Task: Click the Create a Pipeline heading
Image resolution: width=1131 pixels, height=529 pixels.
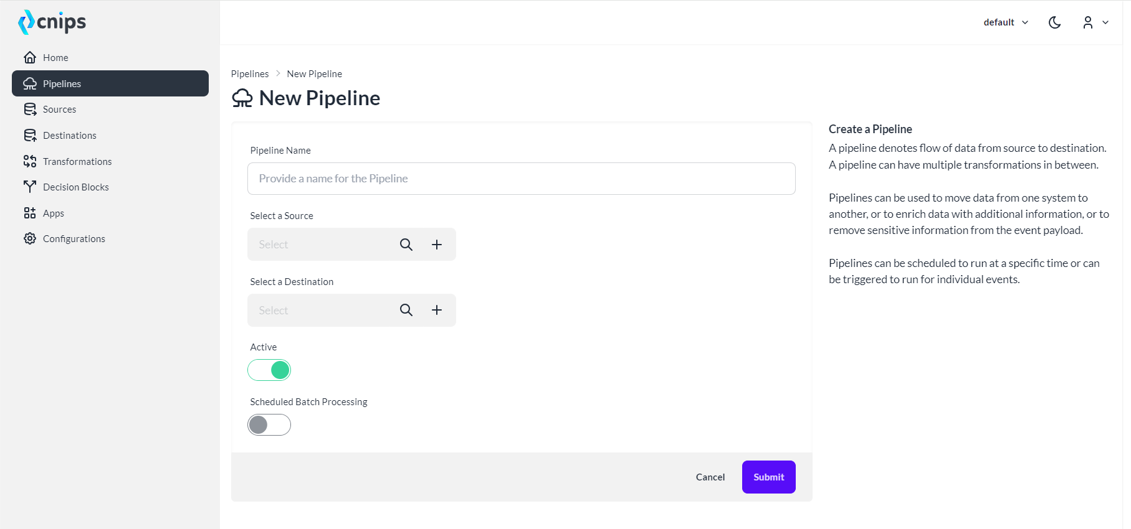Action: click(x=870, y=129)
